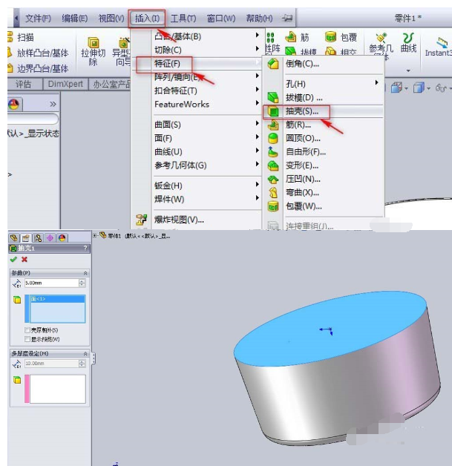
Task: Click the 爆炸视图 exploded view icon
Action: pos(141,220)
